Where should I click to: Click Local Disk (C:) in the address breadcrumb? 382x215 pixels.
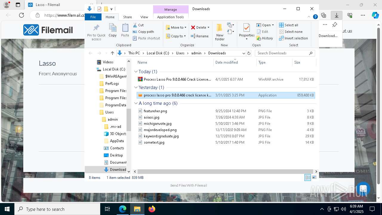pos(158,53)
